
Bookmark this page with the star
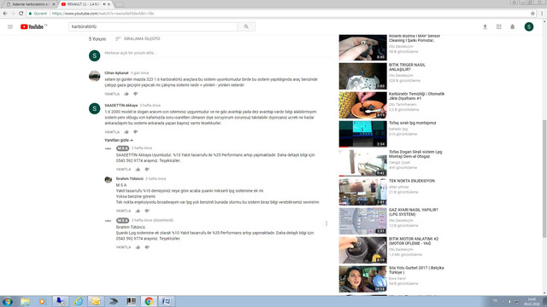point(532,14)
